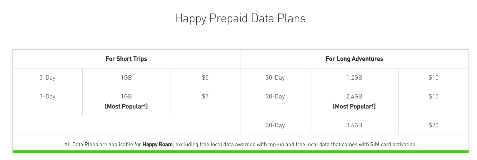Select the 3.6GB data cell
The image size is (477, 160).
point(354,125)
